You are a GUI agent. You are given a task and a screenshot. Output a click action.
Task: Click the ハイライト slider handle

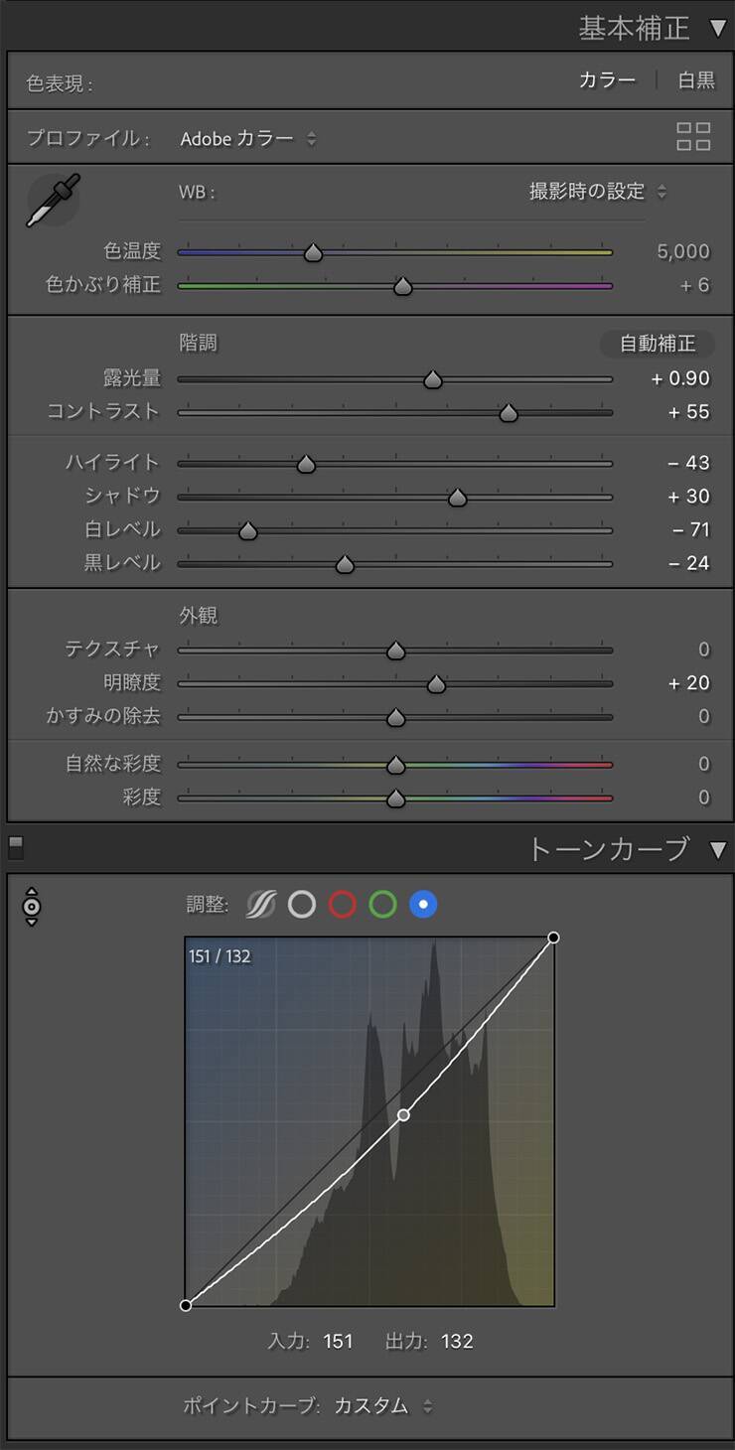pyautogui.click(x=306, y=464)
